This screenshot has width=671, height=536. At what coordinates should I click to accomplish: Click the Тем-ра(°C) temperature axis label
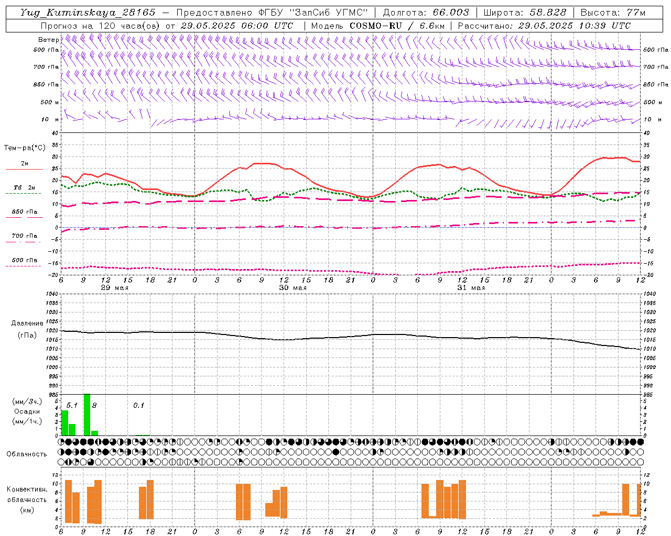pyautogui.click(x=25, y=148)
